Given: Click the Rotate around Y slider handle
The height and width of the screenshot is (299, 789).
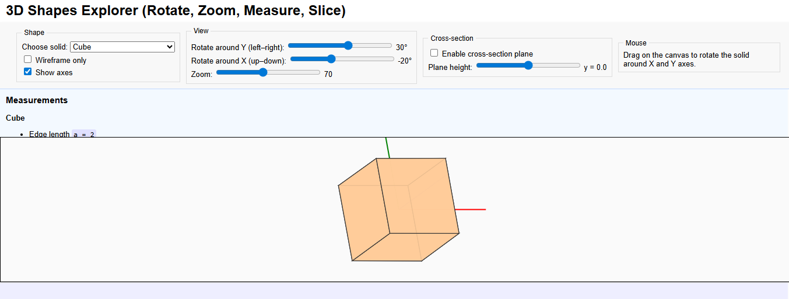Looking at the screenshot, I should coord(348,45).
